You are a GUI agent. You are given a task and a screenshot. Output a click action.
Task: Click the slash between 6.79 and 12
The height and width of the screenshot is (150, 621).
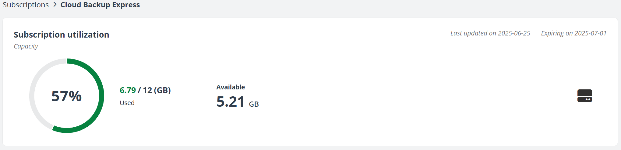(139, 90)
